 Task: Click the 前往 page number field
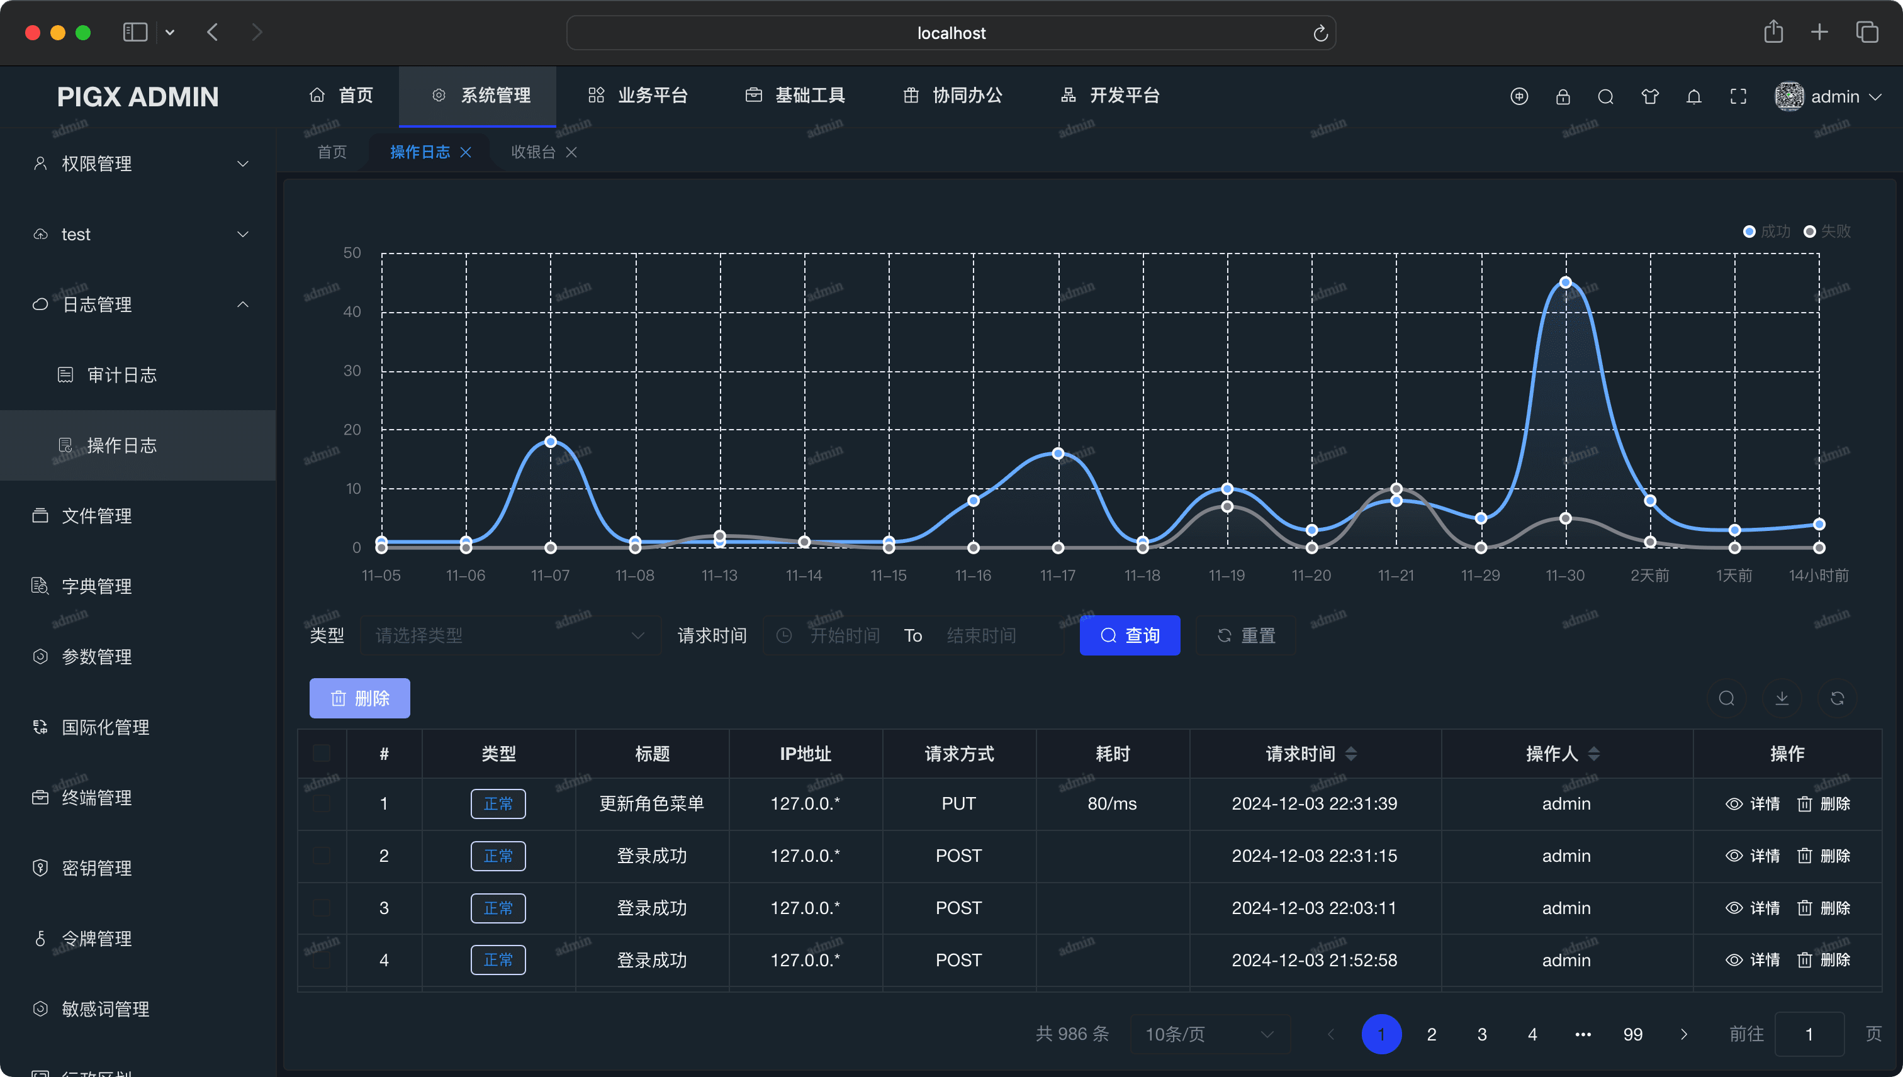coord(1809,1034)
